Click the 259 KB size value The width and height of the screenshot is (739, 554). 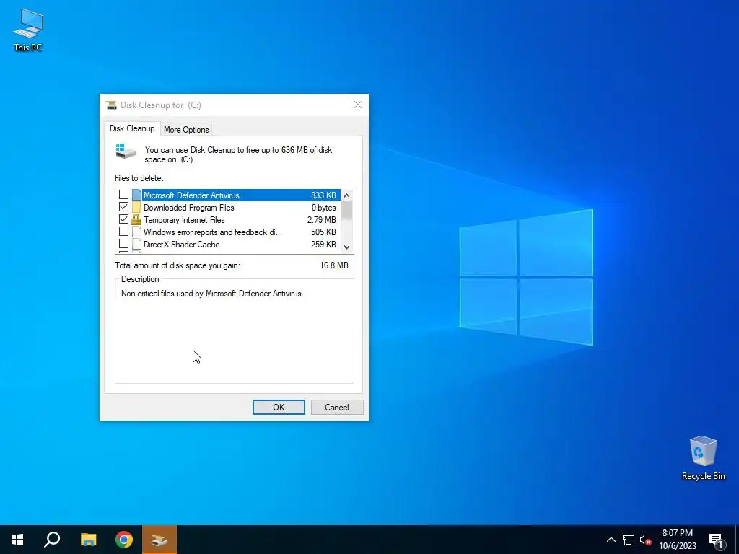tap(323, 244)
